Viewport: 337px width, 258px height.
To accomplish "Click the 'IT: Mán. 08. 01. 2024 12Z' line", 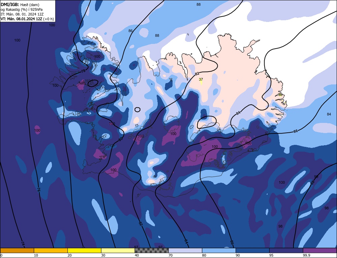I will click(x=22, y=14).
